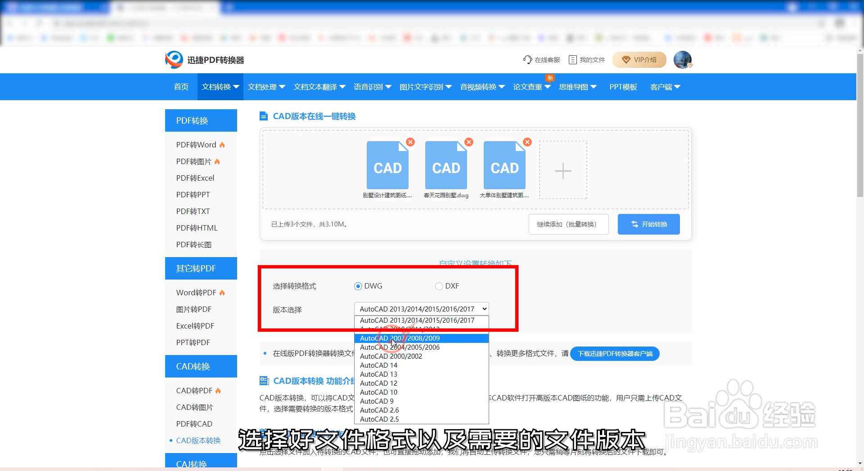
Task: Open 在线客服 headset icon
Action: (527, 60)
